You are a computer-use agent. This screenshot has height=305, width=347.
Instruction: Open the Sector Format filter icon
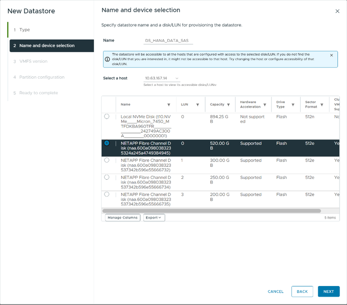322,105
